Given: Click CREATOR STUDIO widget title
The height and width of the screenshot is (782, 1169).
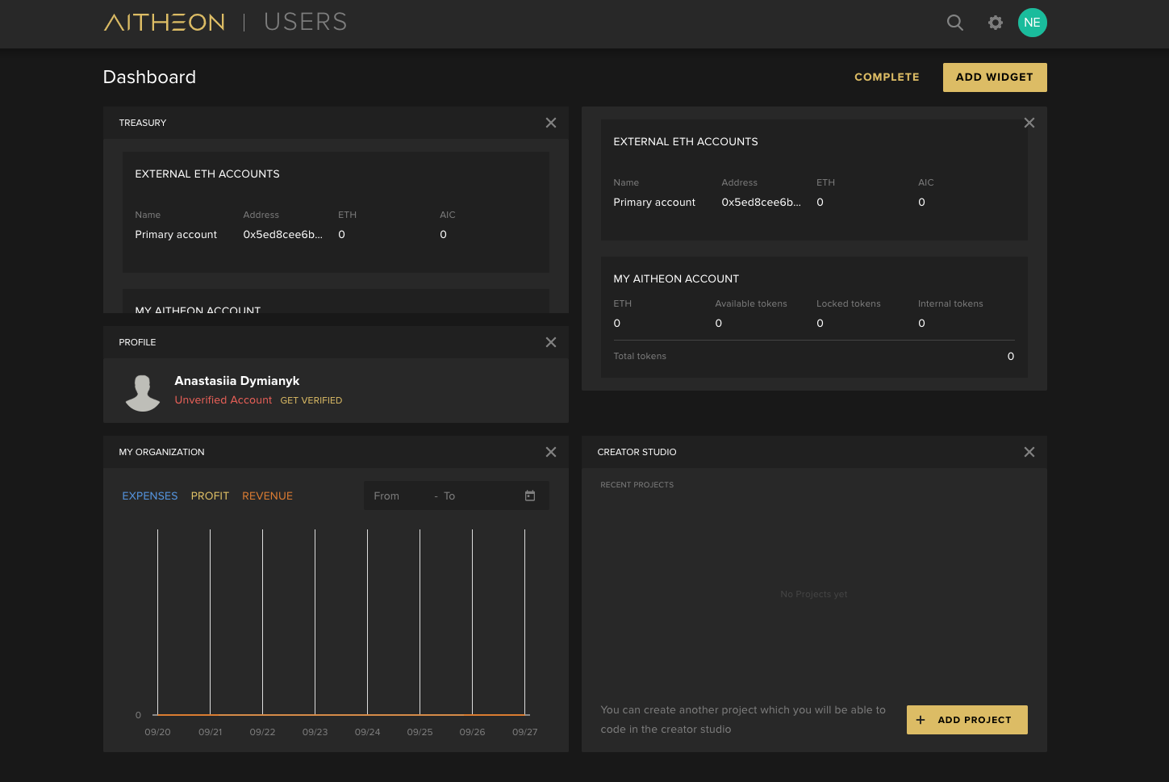Looking at the screenshot, I should point(637,452).
